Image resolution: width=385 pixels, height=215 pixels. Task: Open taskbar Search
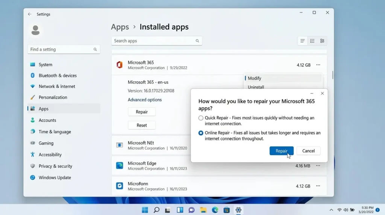click(156, 210)
